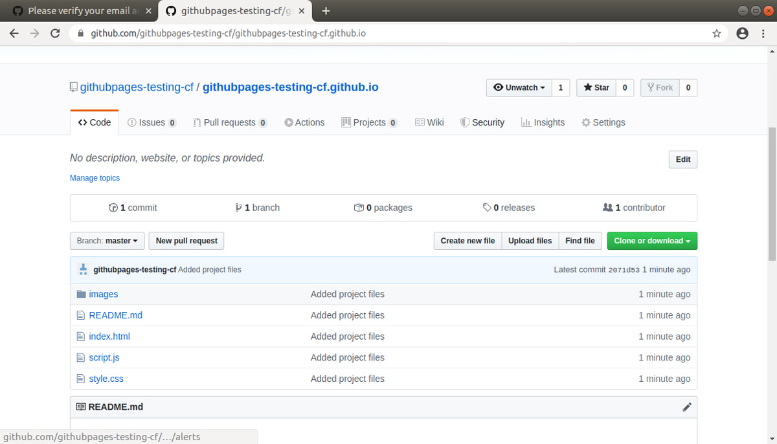Open the Unwatch dropdown
Image resolution: width=777 pixels, height=444 pixels.
(x=519, y=87)
